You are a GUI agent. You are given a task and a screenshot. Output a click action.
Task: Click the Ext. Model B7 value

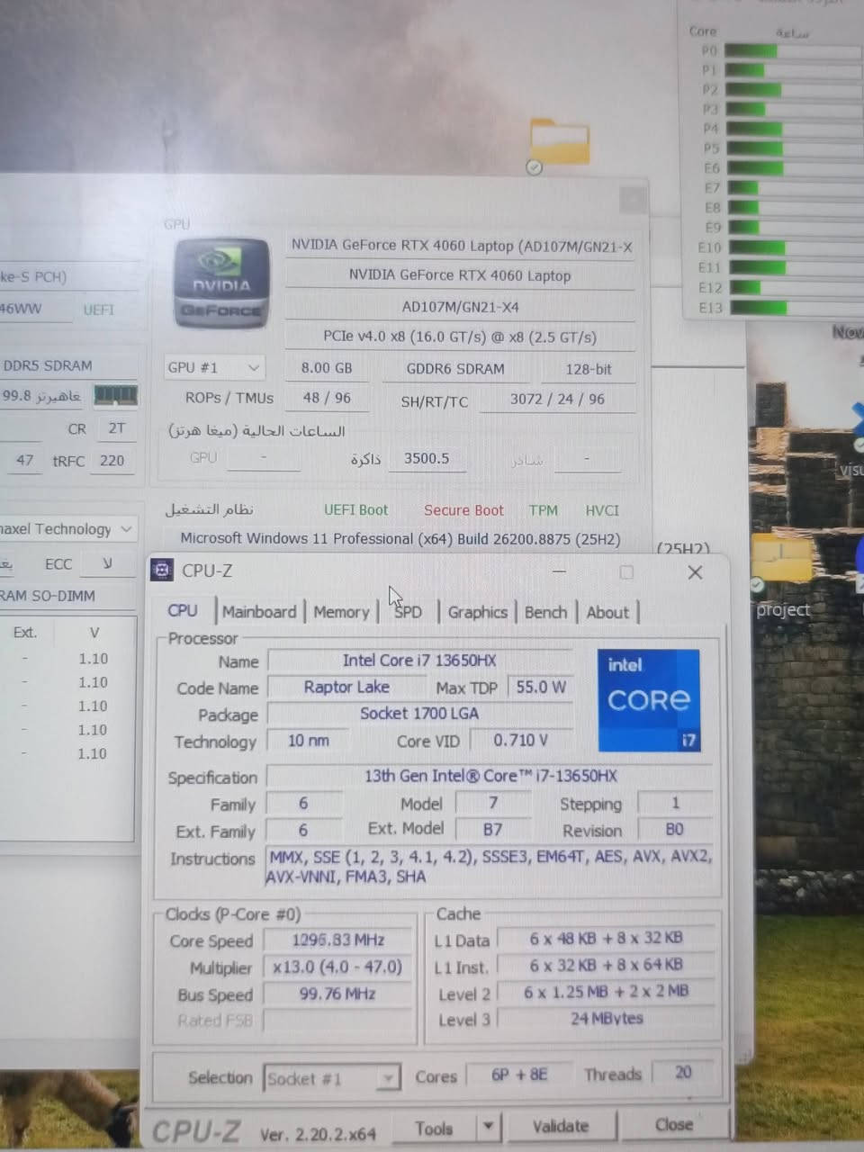(493, 829)
